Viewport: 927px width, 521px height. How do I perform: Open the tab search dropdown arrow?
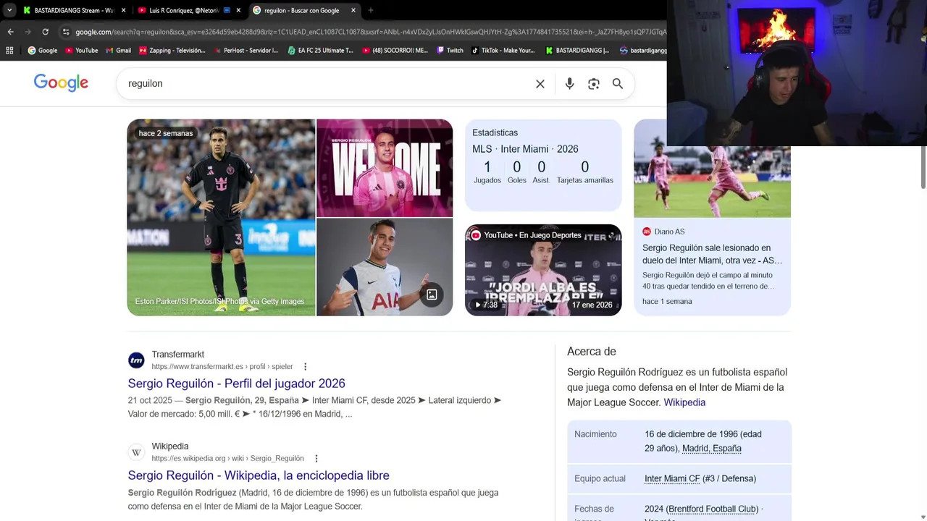click(x=9, y=10)
